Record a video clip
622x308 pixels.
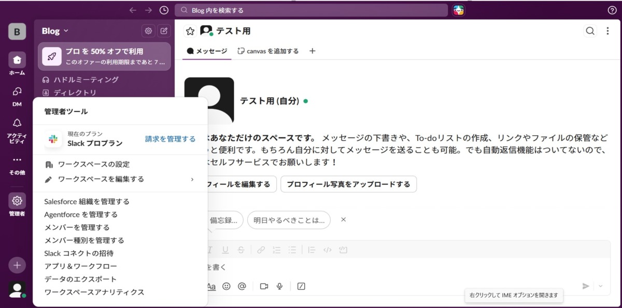(x=264, y=286)
